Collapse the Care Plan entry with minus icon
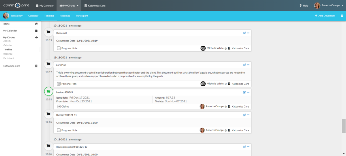Image resolution: width=346 pixels, height=156 pixels. (x=248, y=65)
